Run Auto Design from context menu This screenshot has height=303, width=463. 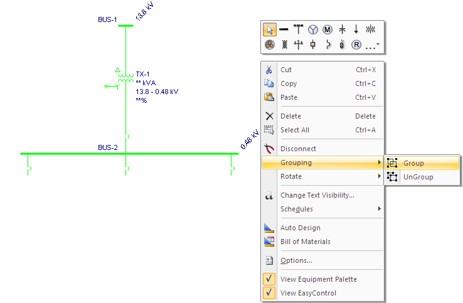tap(300, 228)
